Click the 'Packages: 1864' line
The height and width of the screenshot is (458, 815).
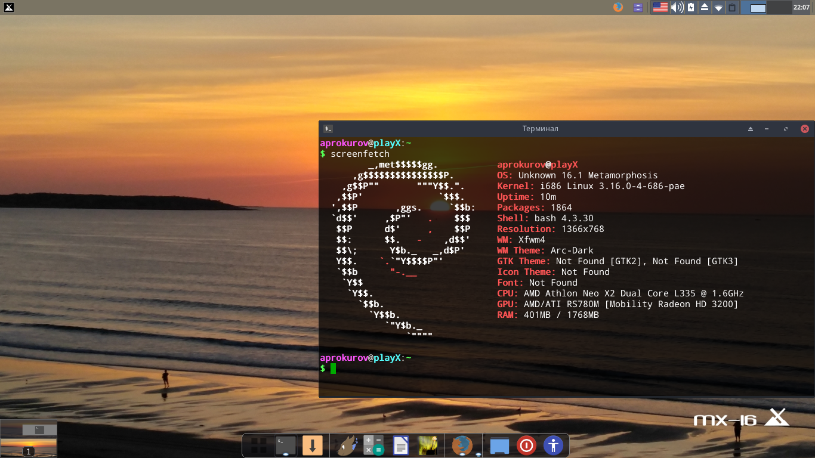tap(535, 208)
